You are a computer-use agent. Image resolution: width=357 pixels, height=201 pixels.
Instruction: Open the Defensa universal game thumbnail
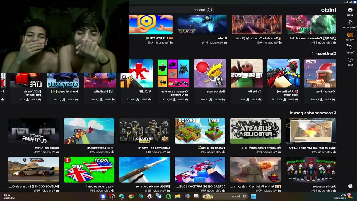pos(311,25)
